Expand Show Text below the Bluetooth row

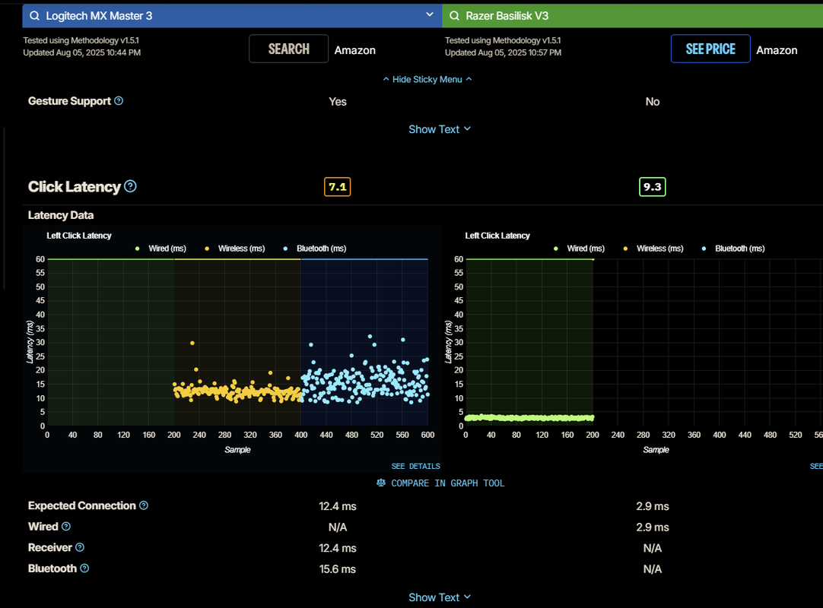(x=440, y=597)
